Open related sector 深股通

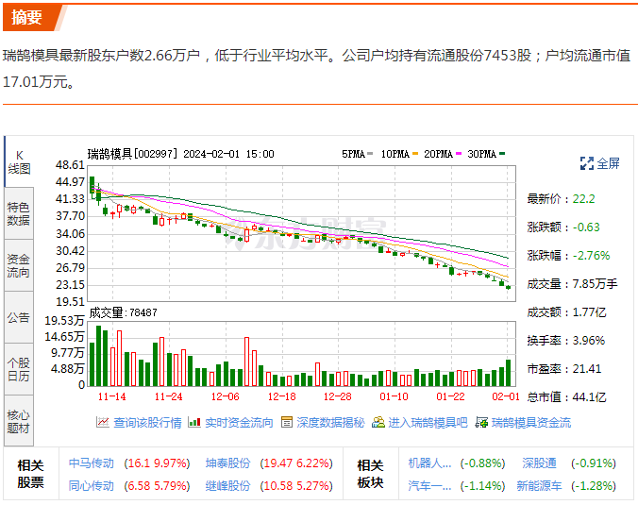point(539,463)
